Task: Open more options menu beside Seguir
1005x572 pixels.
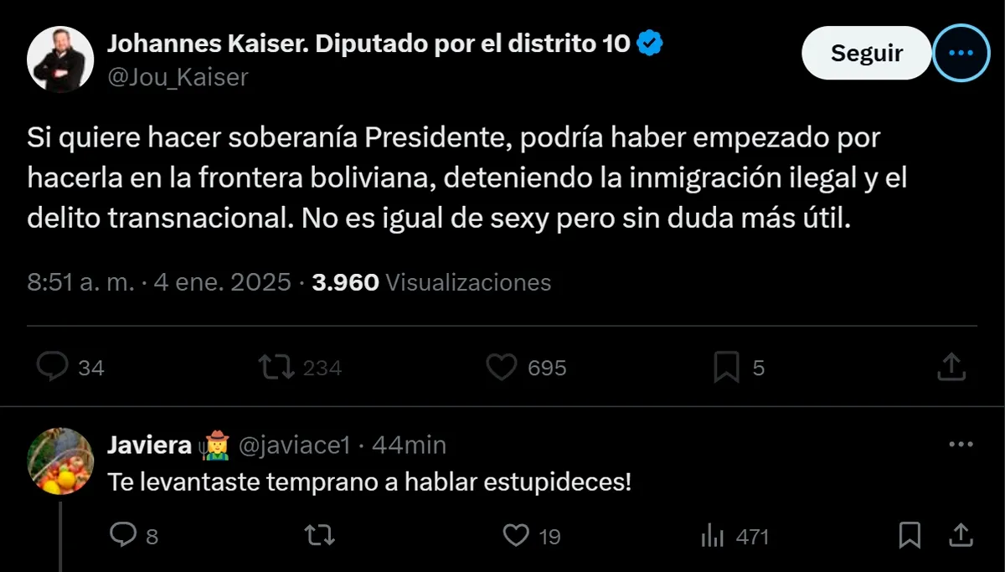Action: click(960, 54)
